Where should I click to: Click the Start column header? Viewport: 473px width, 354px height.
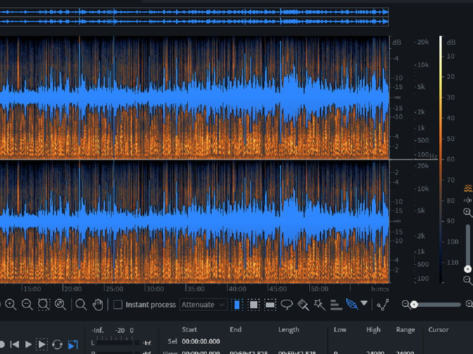pyautogui.click(x=189, y=329)
